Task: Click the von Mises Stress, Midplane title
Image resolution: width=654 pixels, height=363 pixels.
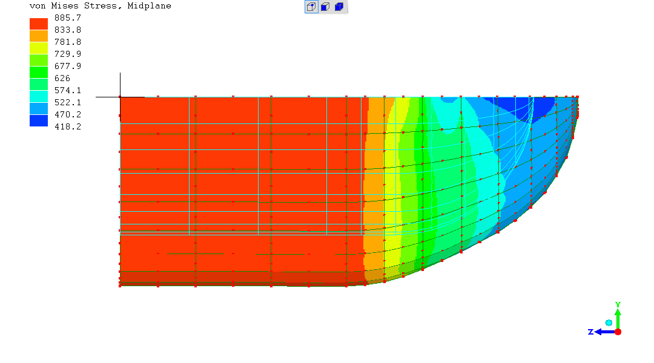Action: pos(101,6)
